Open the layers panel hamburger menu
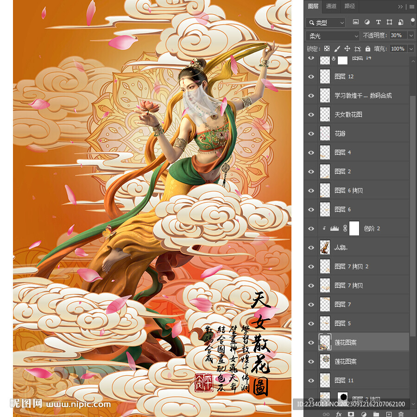417x417 pixels. [411, 6]
